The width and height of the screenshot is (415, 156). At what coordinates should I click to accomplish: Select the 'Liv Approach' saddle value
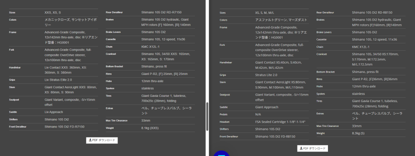pos(54,112)
